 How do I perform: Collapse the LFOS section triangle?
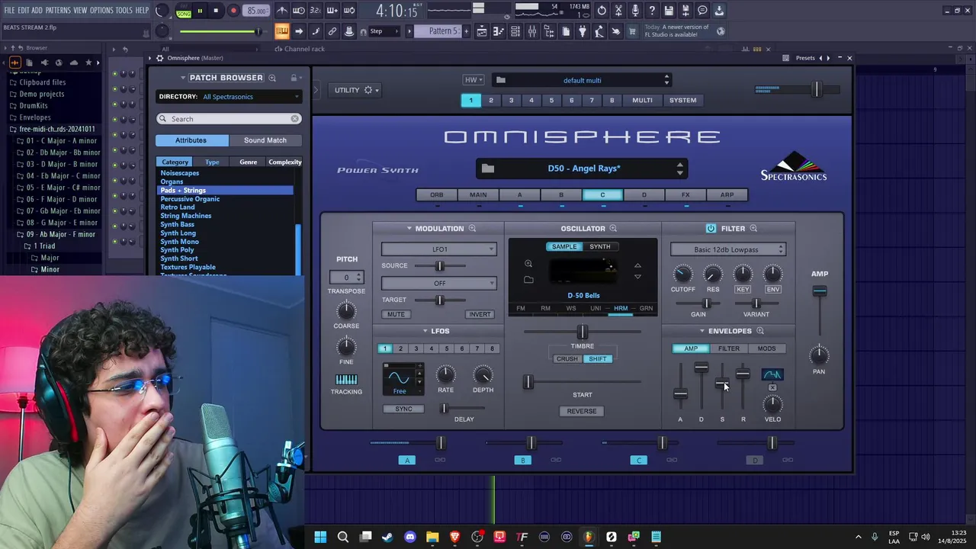pos(425,331)
